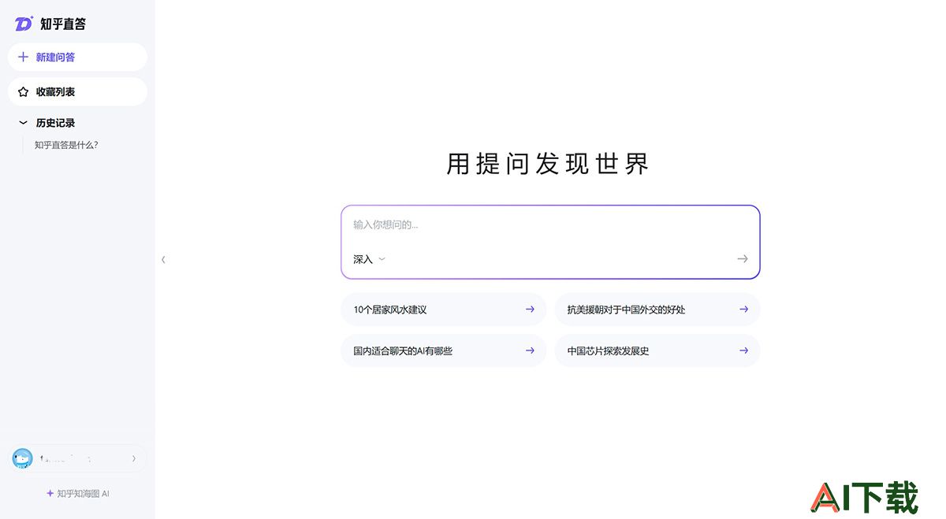Click the sparkle icon beside 知乎知海图 AI
The image size is (946, 519).
[x=50, y=493]
